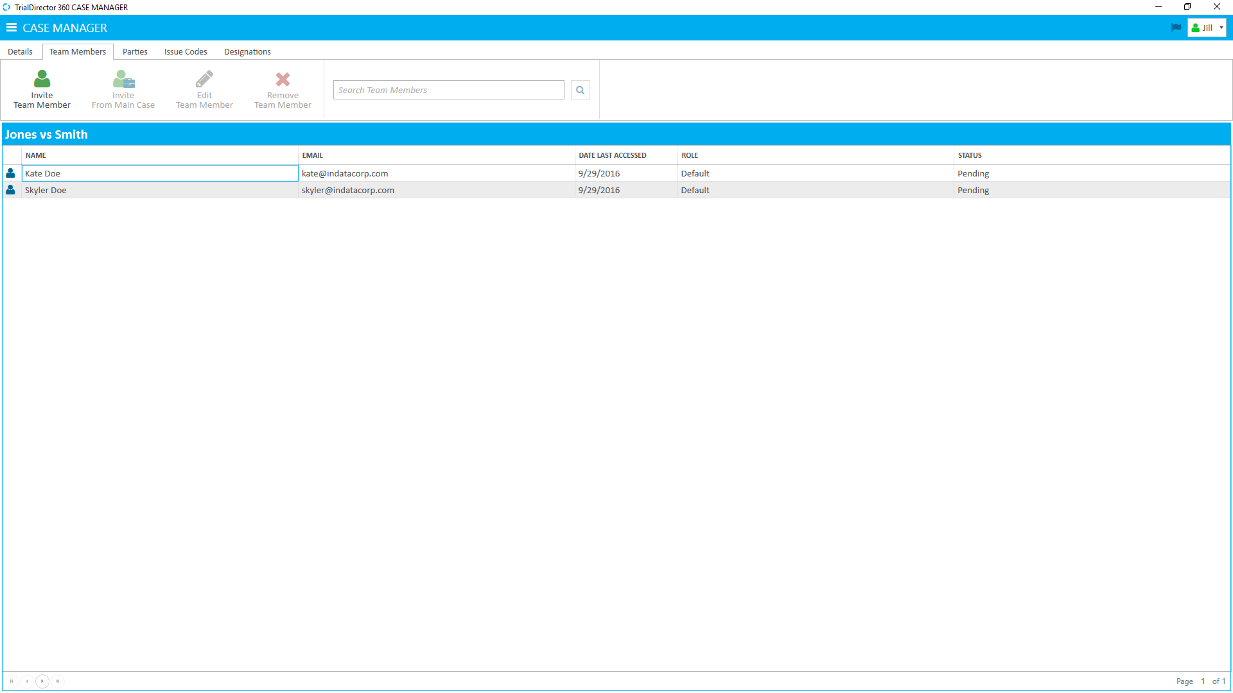The width and height of the screenshot is (1233, 693).
Task: Sort by the ROLE column header
Action: tap(816, 155)
